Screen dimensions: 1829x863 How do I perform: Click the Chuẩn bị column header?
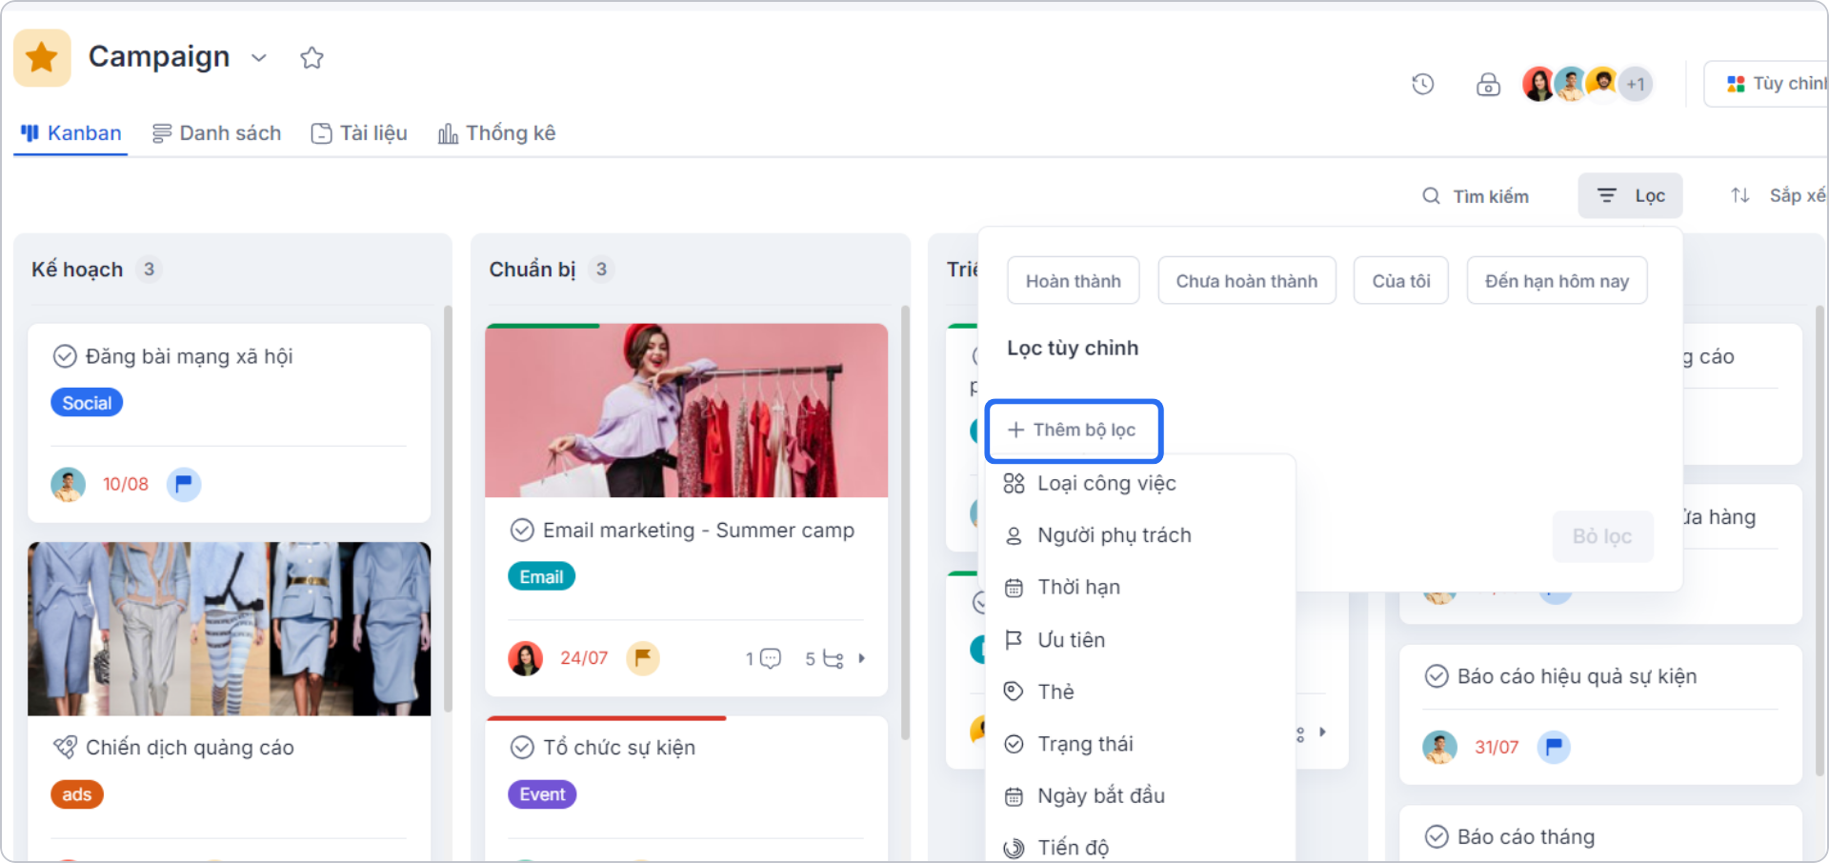pyautogui.click(x=533, y=270)
